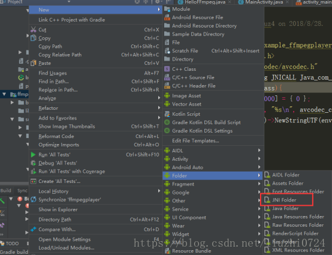
Task: Select Assets Folder option
Action: 298,183
